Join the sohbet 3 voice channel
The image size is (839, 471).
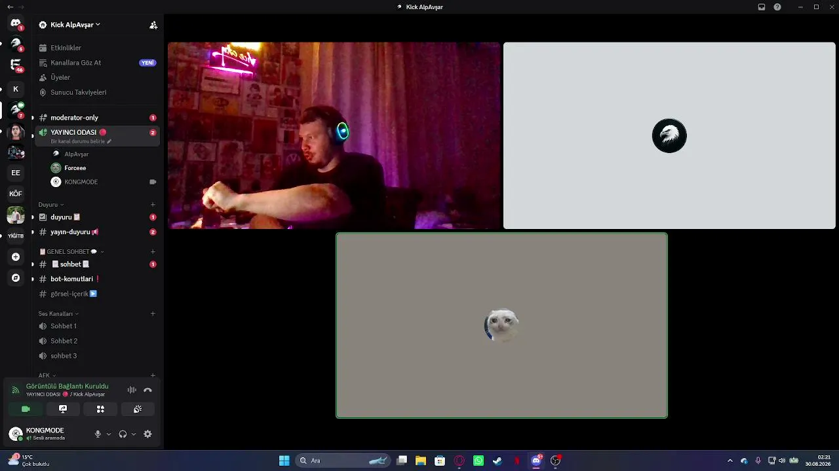pyautogui.click(x=97, y=356)
